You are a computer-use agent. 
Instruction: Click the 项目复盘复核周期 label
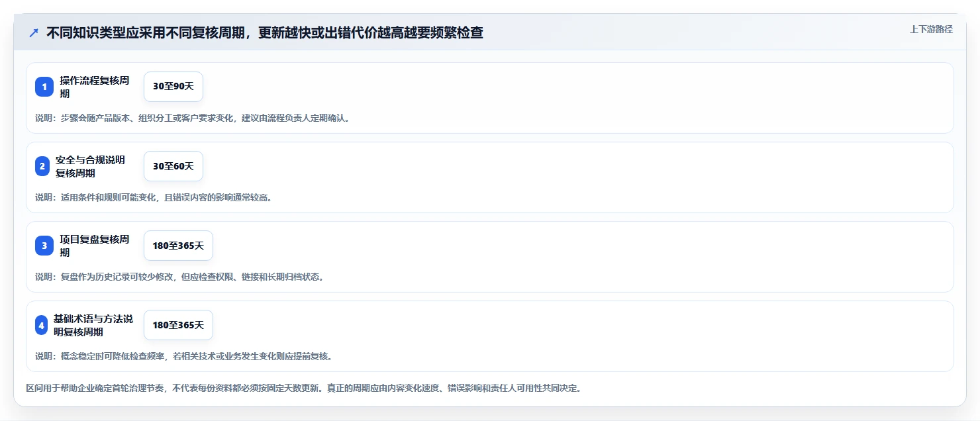tap(95, 246)
